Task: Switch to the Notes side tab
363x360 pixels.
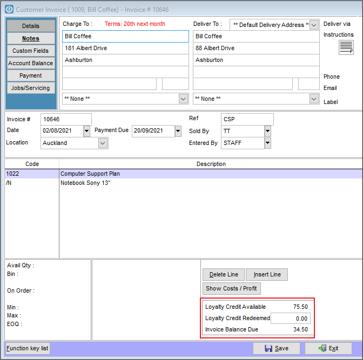Action: [31, 38]
